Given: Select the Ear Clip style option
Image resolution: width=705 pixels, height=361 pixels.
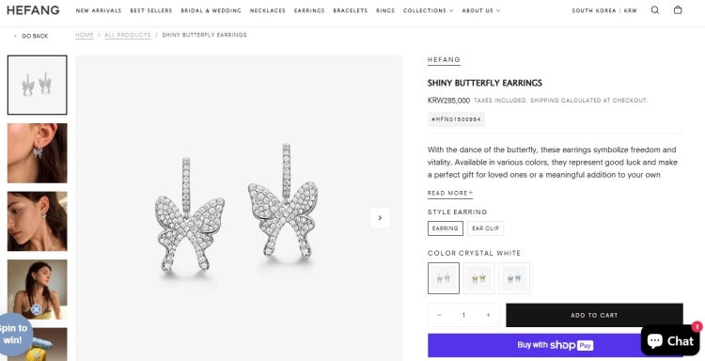Looking at the screenshot, I should click(x=486, y=228).
